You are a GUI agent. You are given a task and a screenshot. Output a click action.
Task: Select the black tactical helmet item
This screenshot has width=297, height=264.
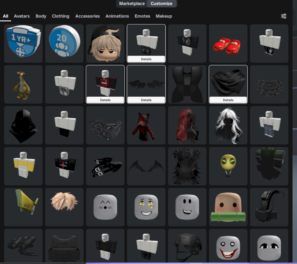coord(187,246)
